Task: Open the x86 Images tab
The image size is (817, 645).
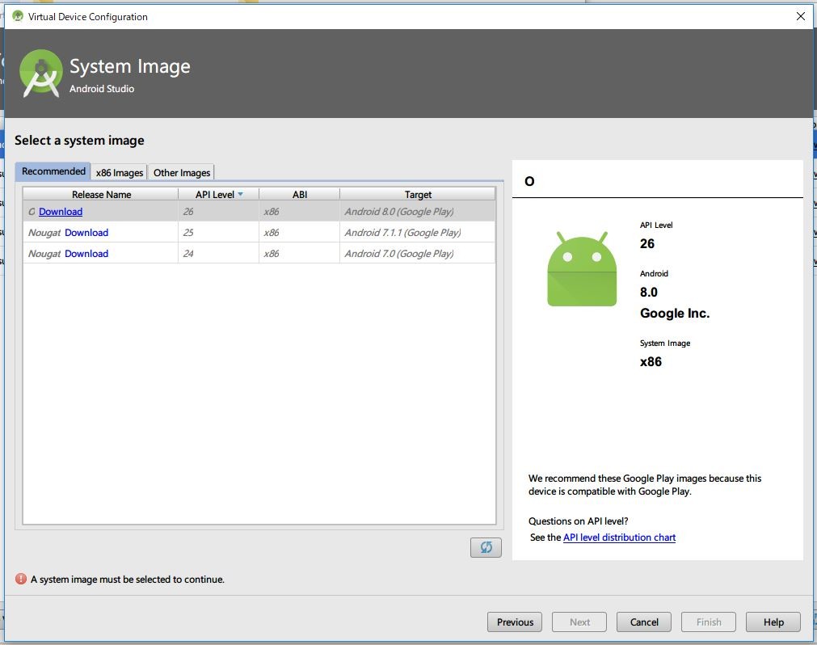Action: [x=120, y=172]
